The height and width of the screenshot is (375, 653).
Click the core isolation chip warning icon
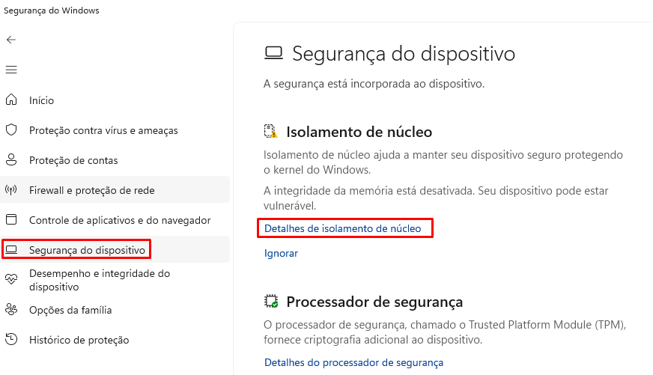[x=271, y=132]
